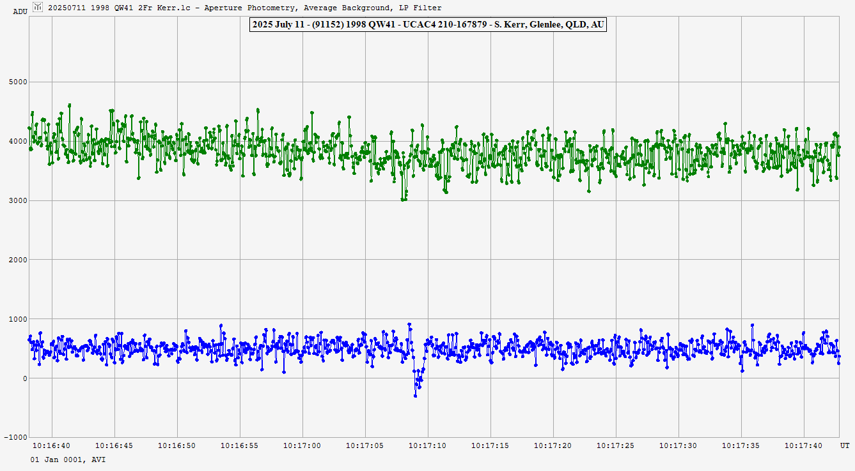The width and height of the screenshot is (855, 471).
Task: Select the 10:17:00 time tick label
Action: click(302, 445)
